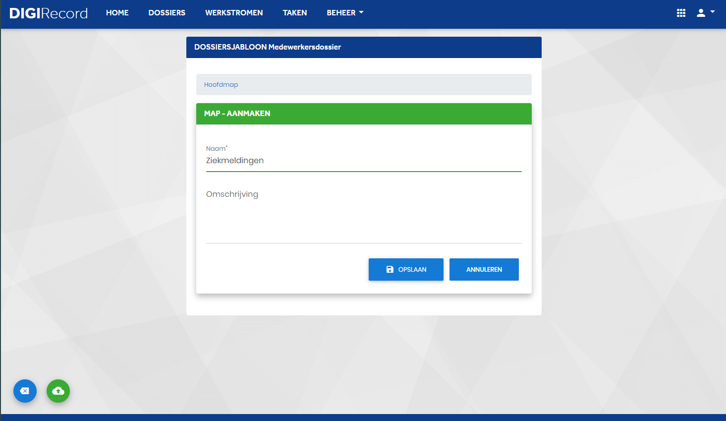Image resolution: width=726 pixels, height=421 pixels.
Task: Click the Map - Aanmaken green header
Action: (x=364, y=114)
